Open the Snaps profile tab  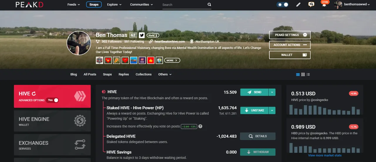coord(107,74)
